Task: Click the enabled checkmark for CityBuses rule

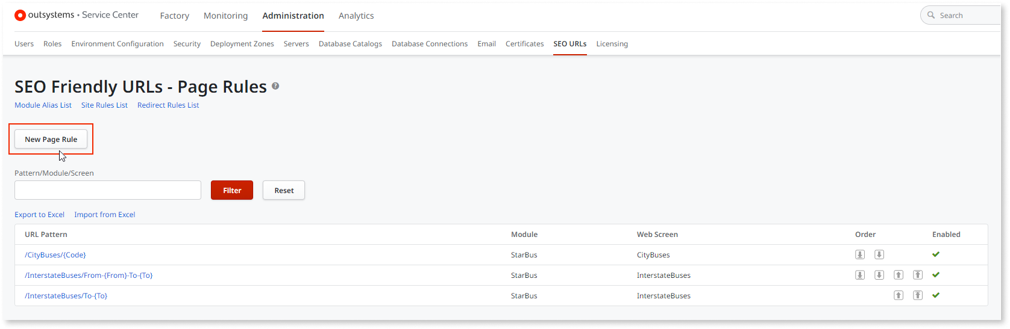Action: tap(936, 254)
